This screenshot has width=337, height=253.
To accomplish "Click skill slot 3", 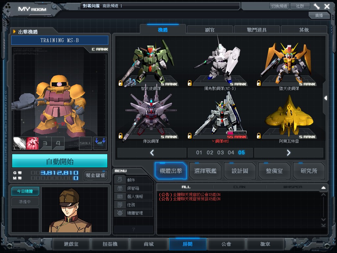I will 45,143.
